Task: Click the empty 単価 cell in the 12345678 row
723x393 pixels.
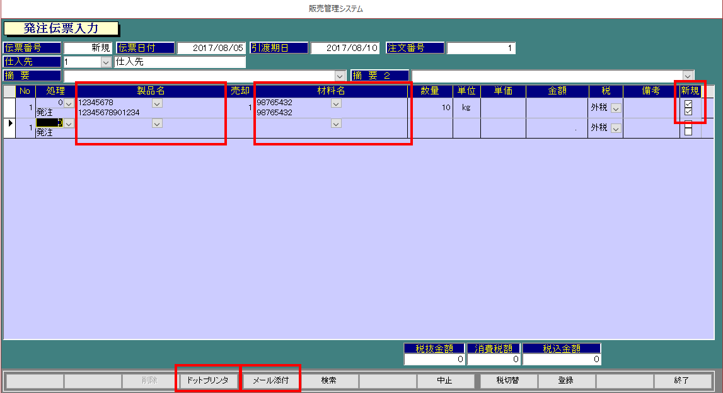Action: pyautogui.click(x=503, y=108)
